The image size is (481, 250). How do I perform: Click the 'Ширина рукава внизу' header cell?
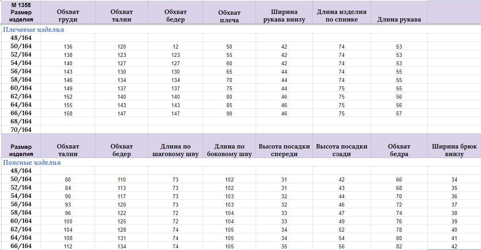pos(284,16)
